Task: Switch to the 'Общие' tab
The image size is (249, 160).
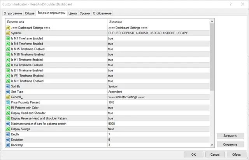Action: pyautogui.click(x=30, y=13)
